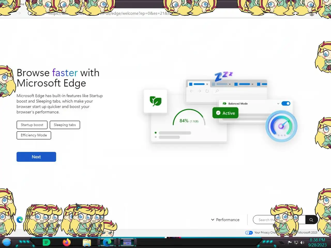The width and height of the screenshot is (331, 248).
Task: Toggle the Balanced Mode switch in illustration
Action: tap(286, 103)
